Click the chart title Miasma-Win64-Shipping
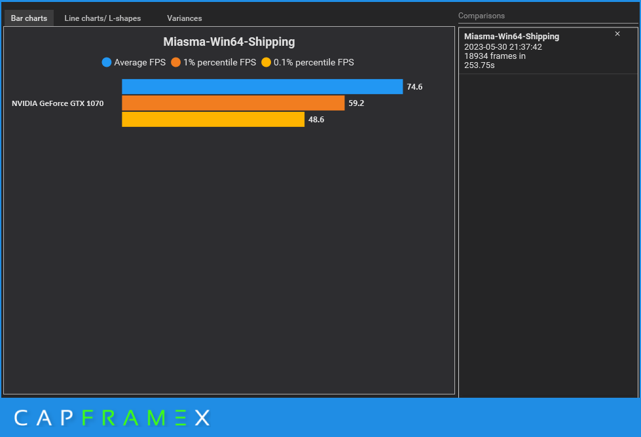This screenshot has height=437, width=641. click(229, 42)
